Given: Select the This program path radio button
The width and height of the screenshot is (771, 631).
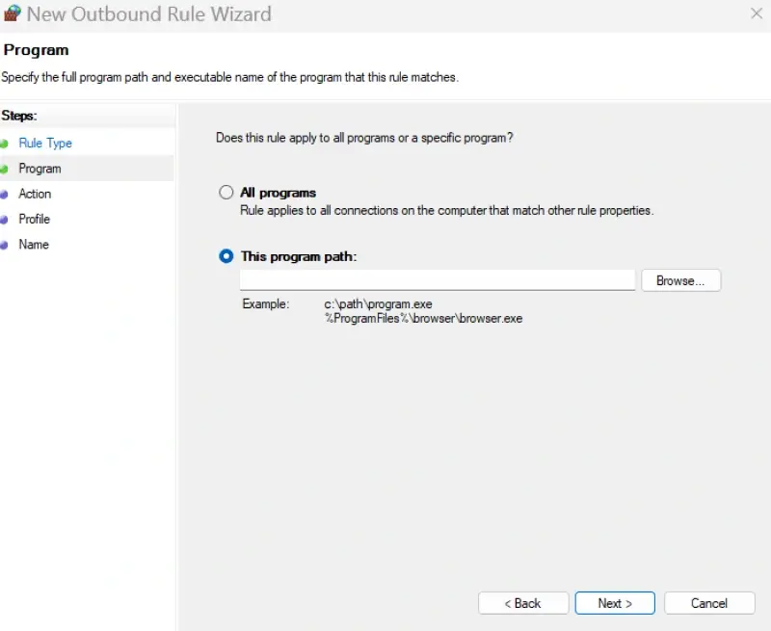Looking at the screenshot, I should pos(226,255).
